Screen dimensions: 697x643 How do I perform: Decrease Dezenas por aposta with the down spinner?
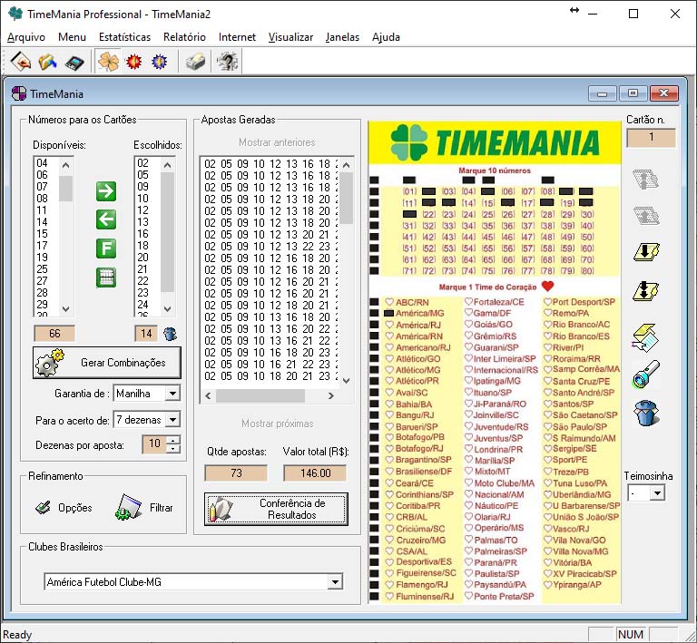pyautogui.click(x=173, y=449)
